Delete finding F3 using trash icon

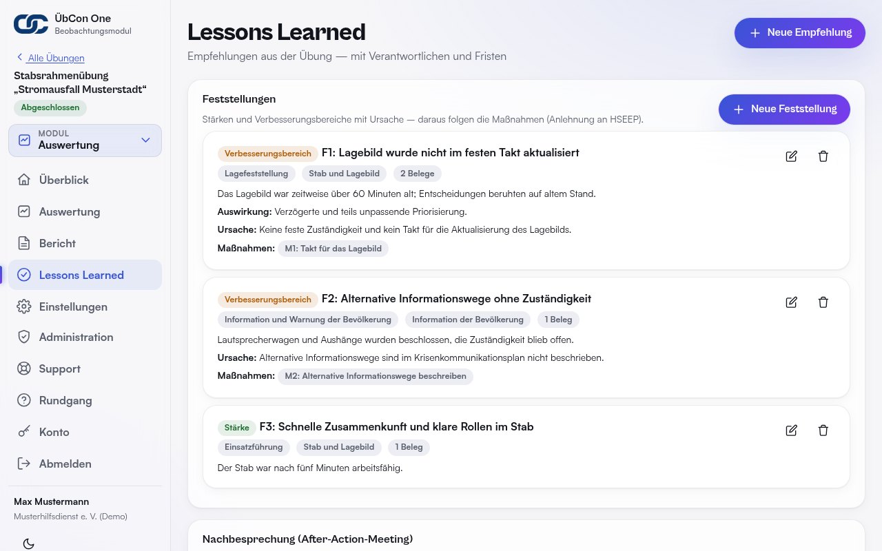[823, 430]
